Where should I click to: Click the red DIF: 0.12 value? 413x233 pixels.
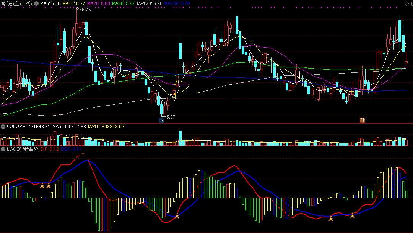click(49, 149)
